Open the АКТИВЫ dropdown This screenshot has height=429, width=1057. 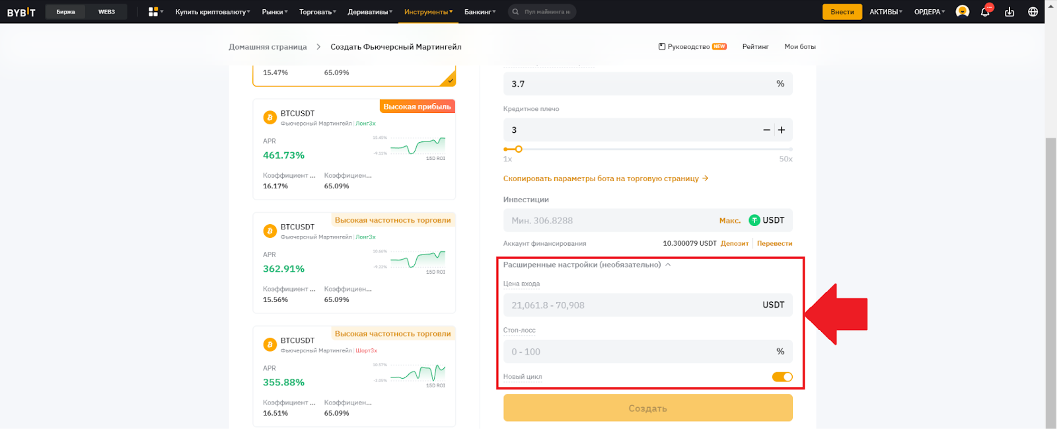pyautogui.click(x=885, y=12)
